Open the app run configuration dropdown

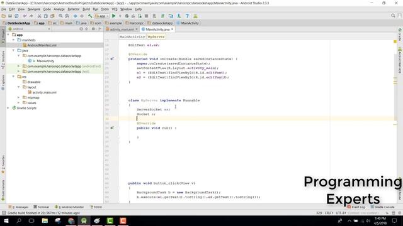[x=102, y=16]
